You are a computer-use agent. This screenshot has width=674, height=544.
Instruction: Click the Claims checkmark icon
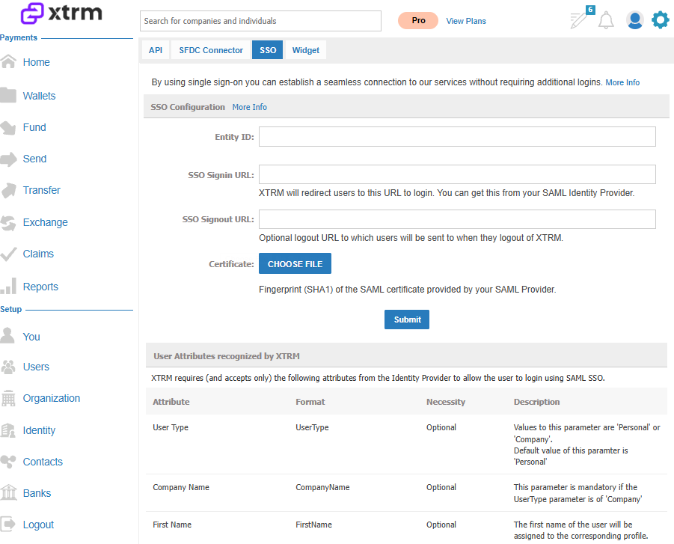click(8, 254)
